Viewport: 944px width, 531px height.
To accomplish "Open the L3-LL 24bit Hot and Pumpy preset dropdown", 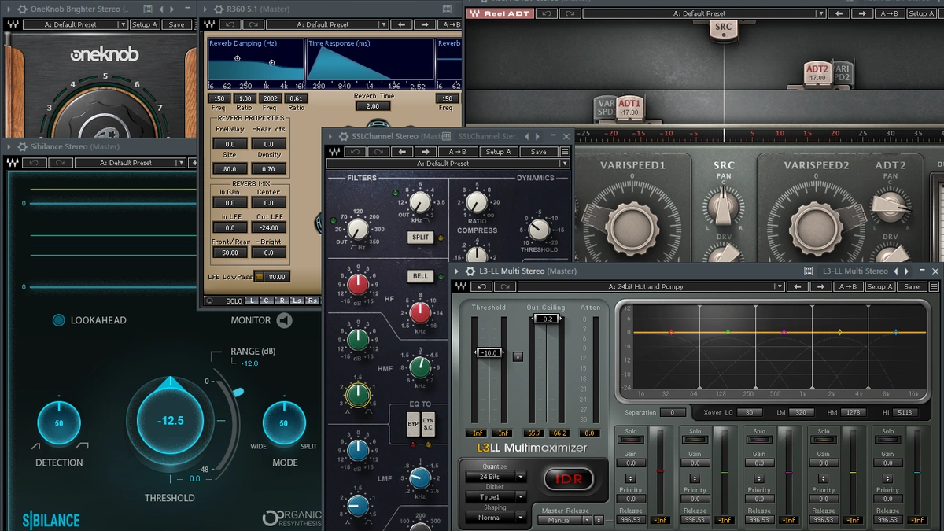I will coord(651,286).
